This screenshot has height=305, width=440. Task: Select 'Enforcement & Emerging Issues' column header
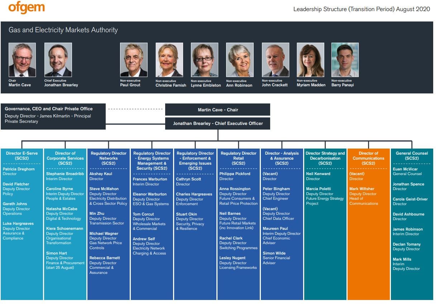[x=195, y=161]
